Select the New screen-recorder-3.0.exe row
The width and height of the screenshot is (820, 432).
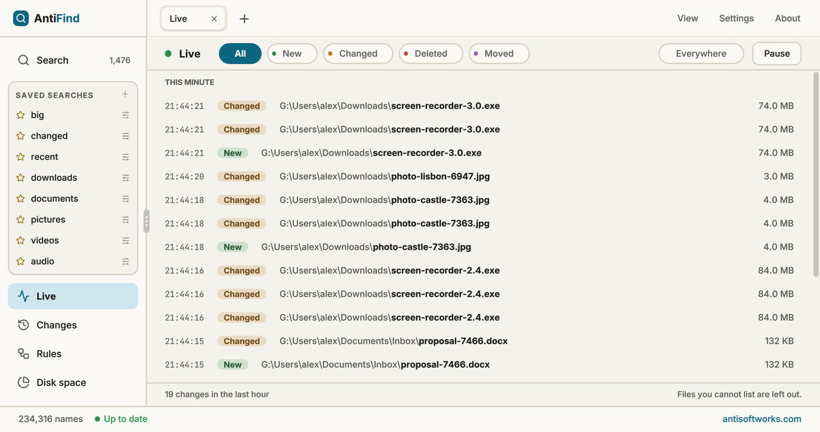[479, 153]
